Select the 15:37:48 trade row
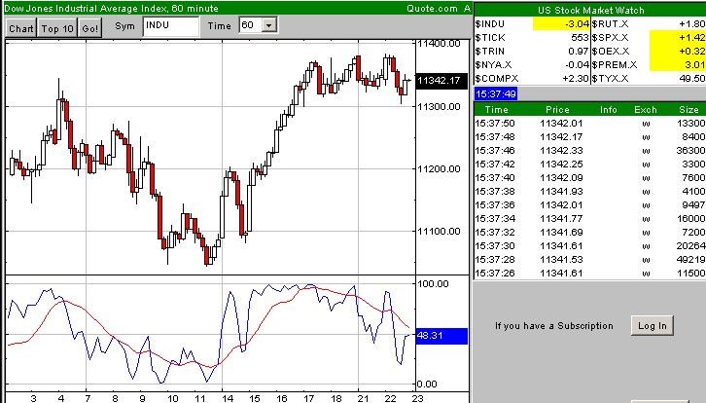Image resolution: width=706 pixels, height=403 pixels. pos(590,136)
